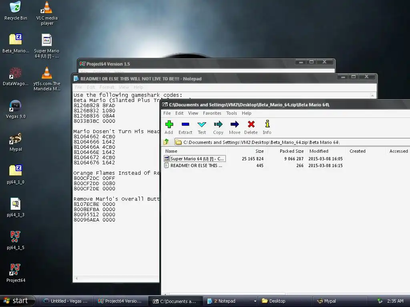The height and width of the screenshot is (307, 410).
Task: Click the 2:35 AM clock in tray
Action: click(395, 301)
